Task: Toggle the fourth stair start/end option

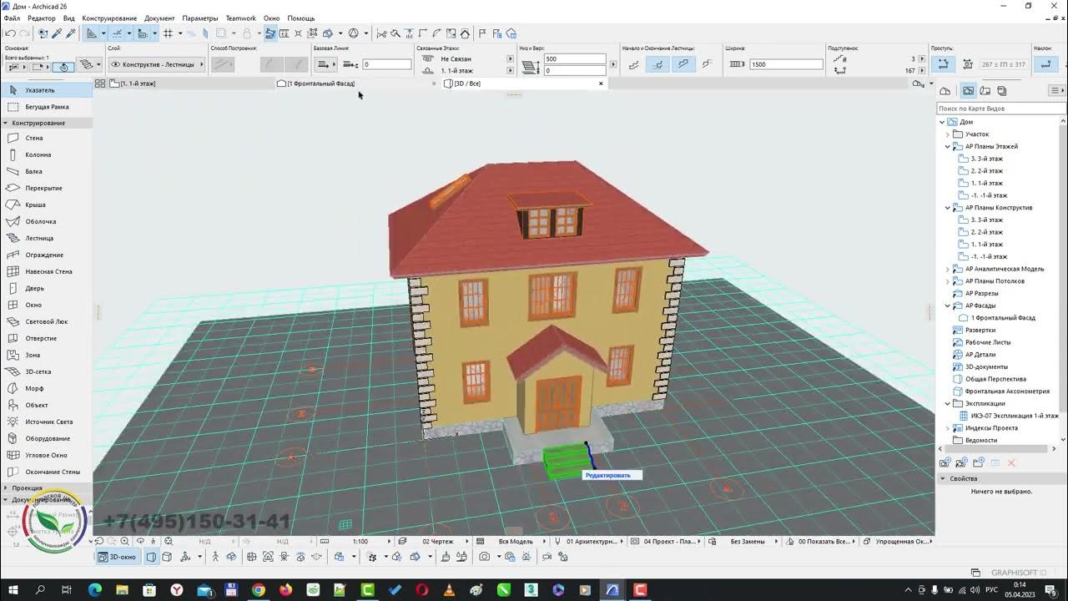Action: tap(708, 64)
